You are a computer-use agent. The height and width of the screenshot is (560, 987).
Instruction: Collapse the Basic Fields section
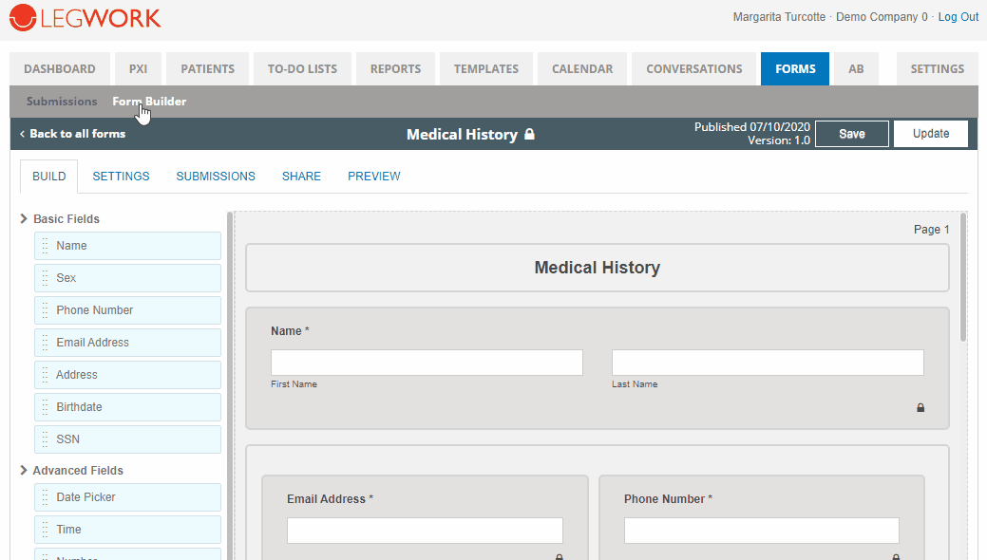pyautogui.click(x=24, y=219)
